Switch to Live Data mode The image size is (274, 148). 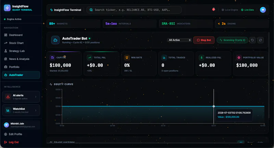(x=247, y=10)
